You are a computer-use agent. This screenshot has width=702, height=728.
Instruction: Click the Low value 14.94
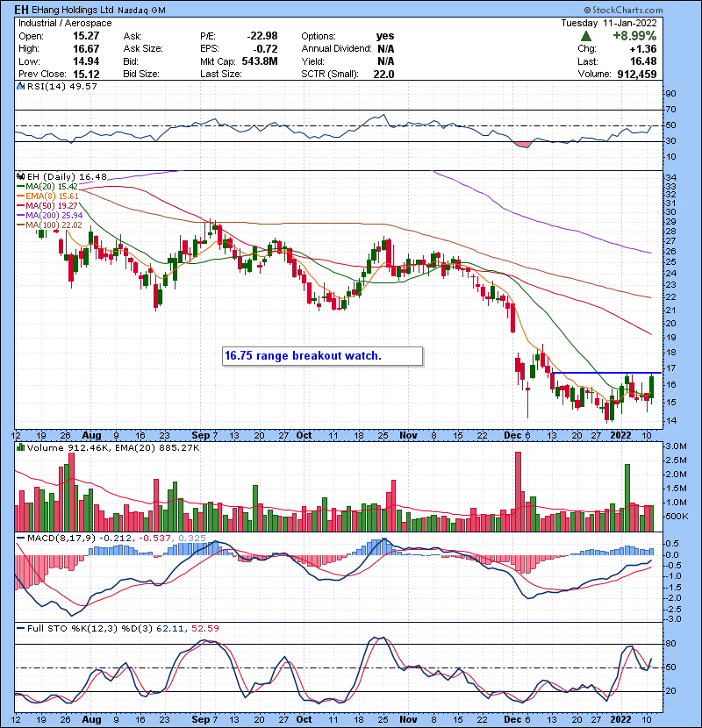[86, 61]
